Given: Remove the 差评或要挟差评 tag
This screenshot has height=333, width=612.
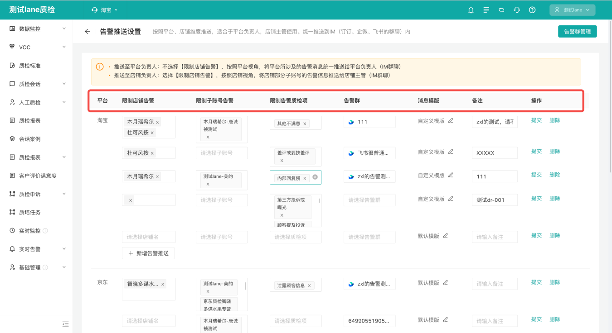Looking at the screenshot, I should click(282, 161).
